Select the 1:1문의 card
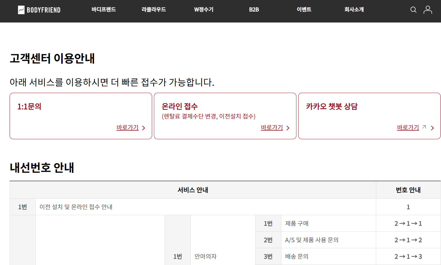 click(x=81, y=116)
